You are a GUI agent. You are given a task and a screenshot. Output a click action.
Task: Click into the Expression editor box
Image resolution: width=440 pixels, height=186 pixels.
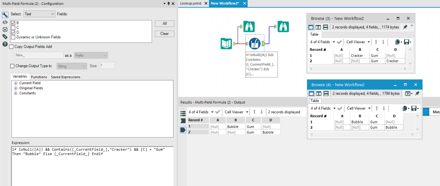[92, 166]
